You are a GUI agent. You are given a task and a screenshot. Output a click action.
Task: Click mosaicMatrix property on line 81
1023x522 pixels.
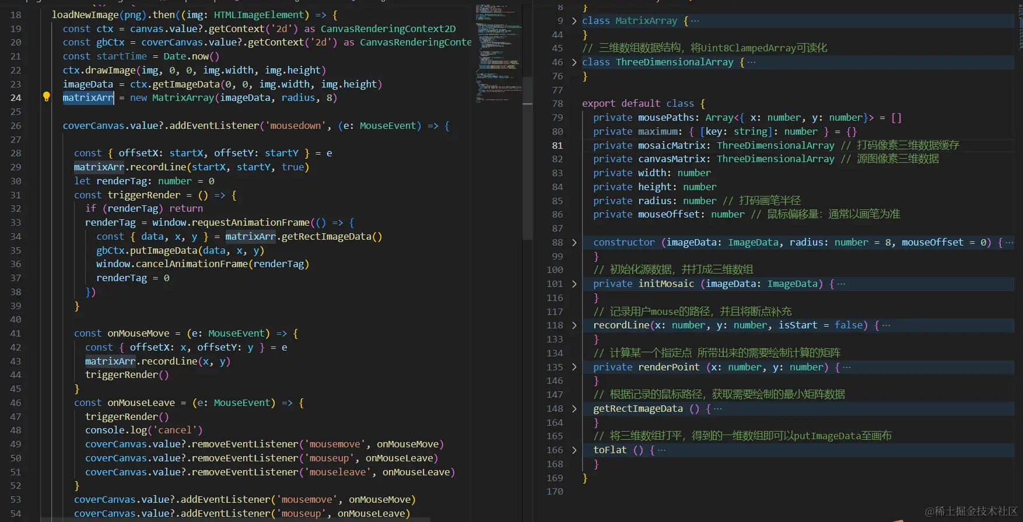(x=672, y=146)
